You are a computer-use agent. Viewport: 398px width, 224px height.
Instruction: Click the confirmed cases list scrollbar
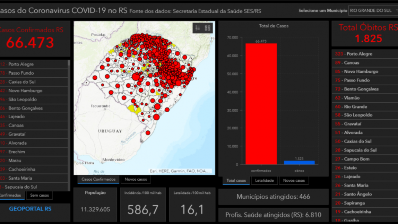coord(69,125)
